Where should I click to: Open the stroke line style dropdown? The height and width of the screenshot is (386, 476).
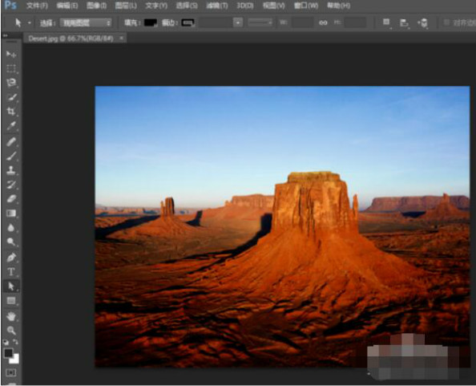pos(260,22)
